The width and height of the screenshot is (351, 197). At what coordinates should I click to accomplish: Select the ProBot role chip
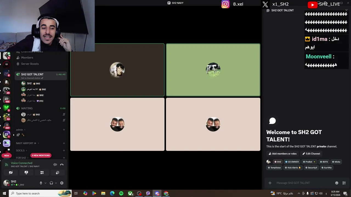(x=309, y=162)
